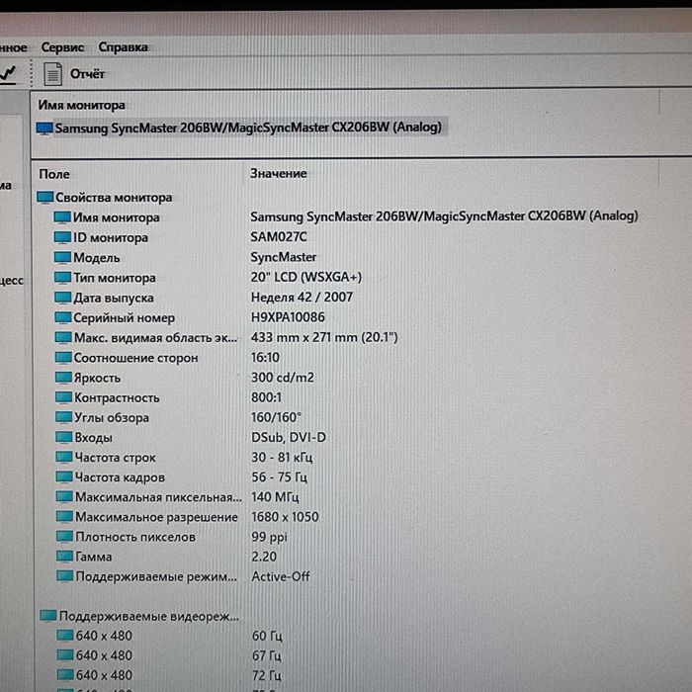Click the Поле column header
The width and height of the screenshot is (692, 692).
point(53,174)
